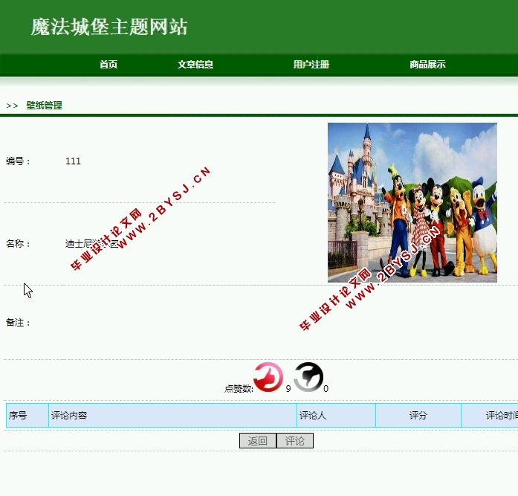The height and width of the screenshot is (496, 518).
Task: Click the black thumbs-down dislike icon
Action: coord(308,377)
